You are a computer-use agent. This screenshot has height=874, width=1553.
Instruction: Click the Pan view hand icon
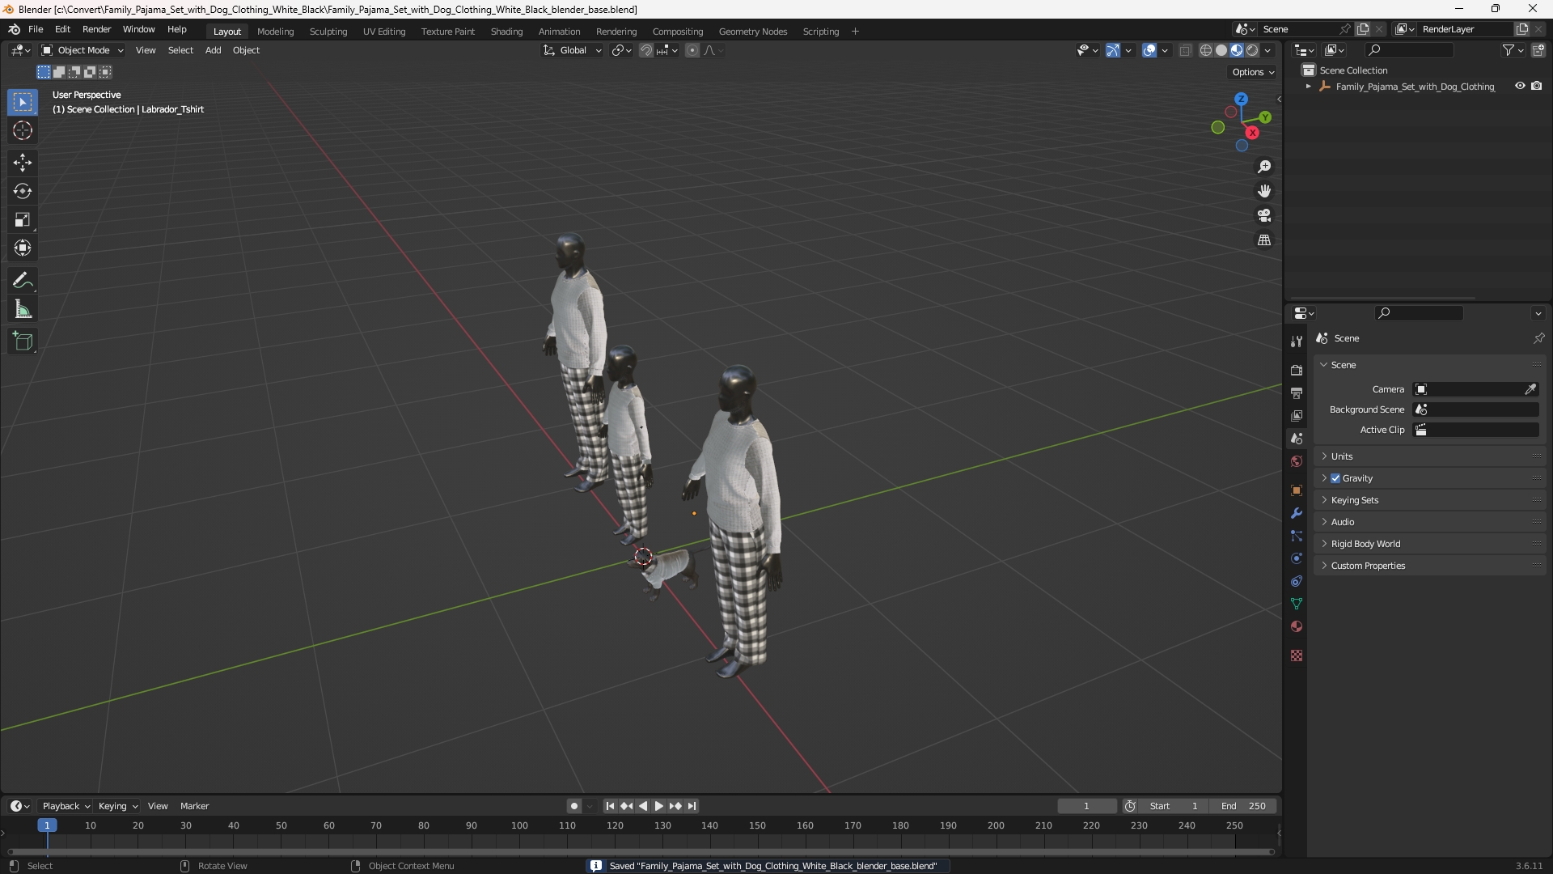click(x=1264, y=191)
